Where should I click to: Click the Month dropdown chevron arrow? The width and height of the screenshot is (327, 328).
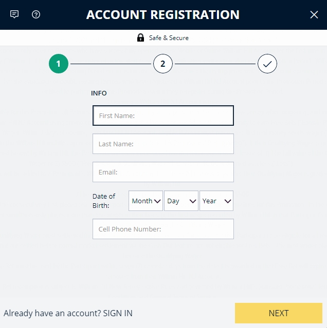pyautogui.click(x=157, y=201)
